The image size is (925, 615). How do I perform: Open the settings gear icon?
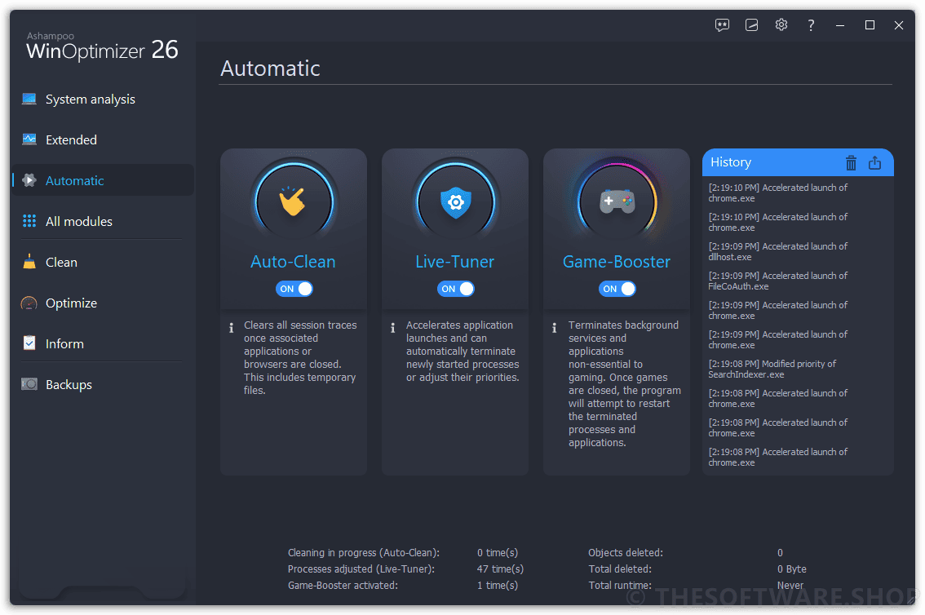(781, 24)
